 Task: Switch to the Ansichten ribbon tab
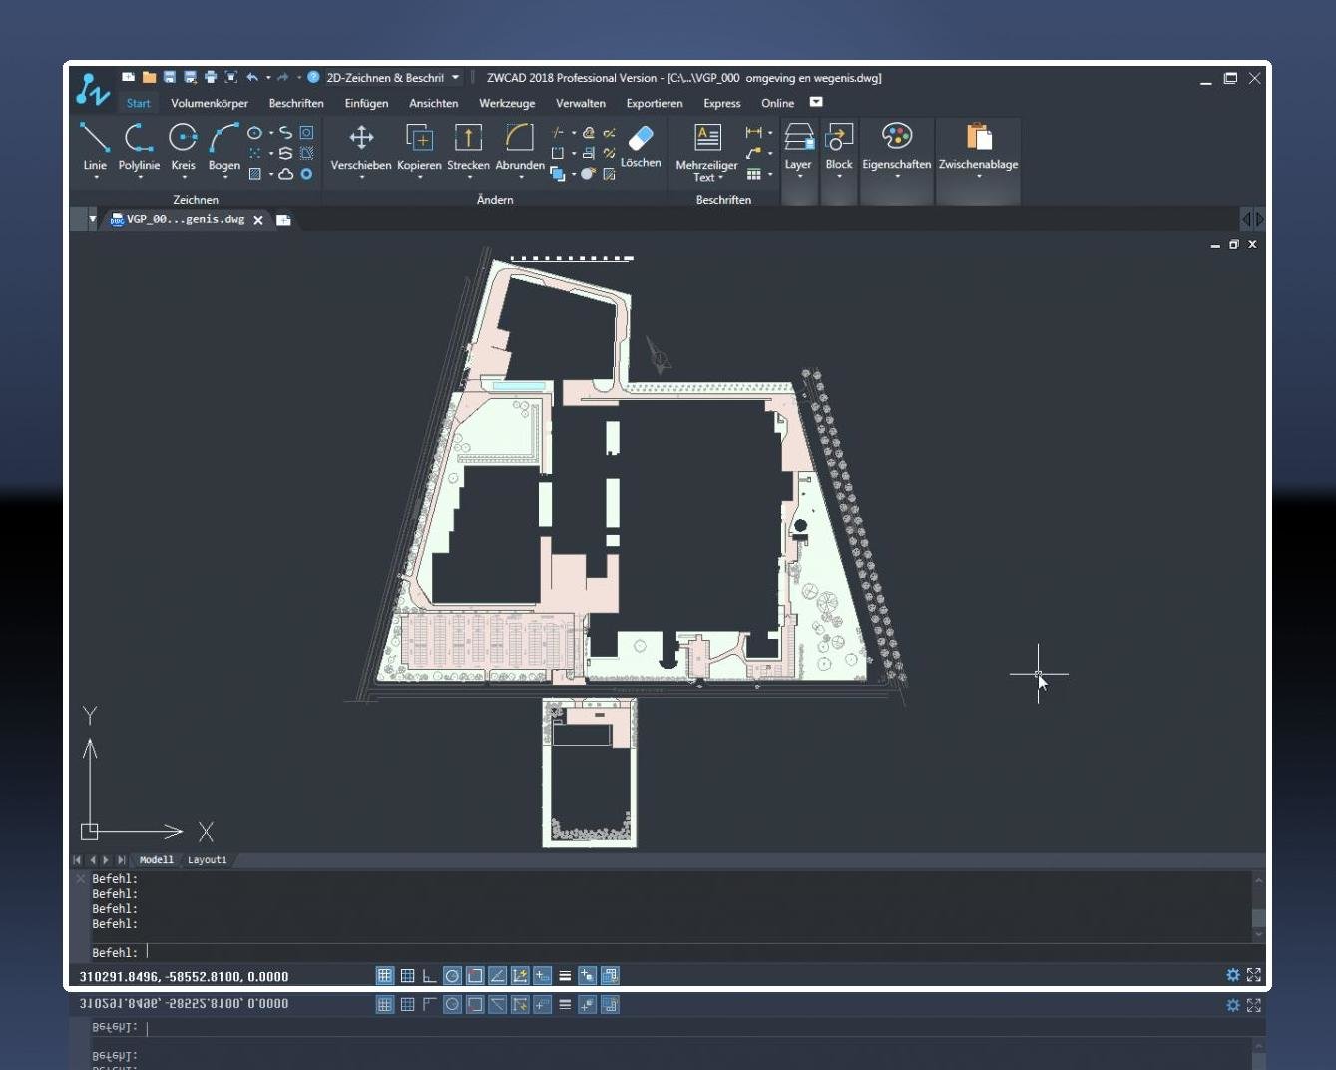[x=434, y=103]
